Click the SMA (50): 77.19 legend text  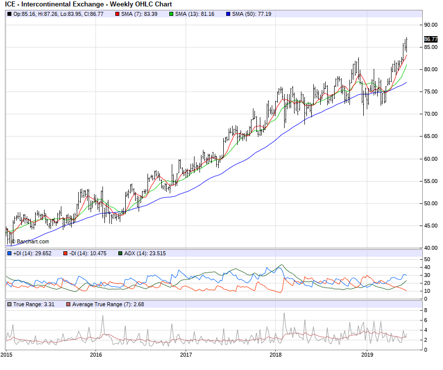tap(251, 14)
